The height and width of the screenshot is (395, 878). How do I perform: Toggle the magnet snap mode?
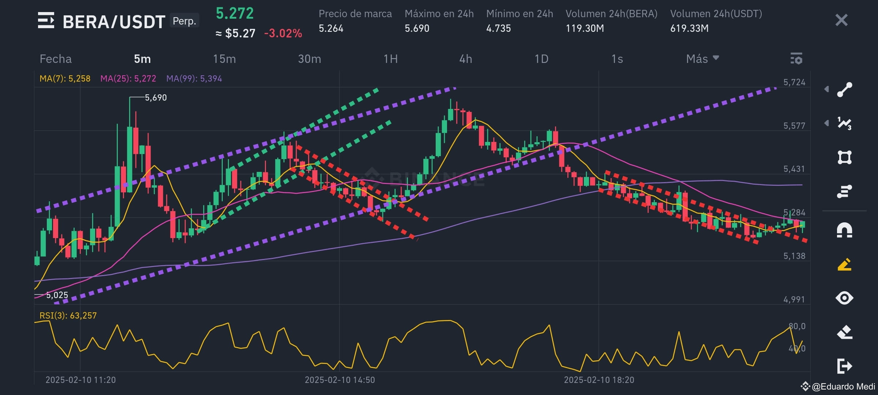(845, 230)
